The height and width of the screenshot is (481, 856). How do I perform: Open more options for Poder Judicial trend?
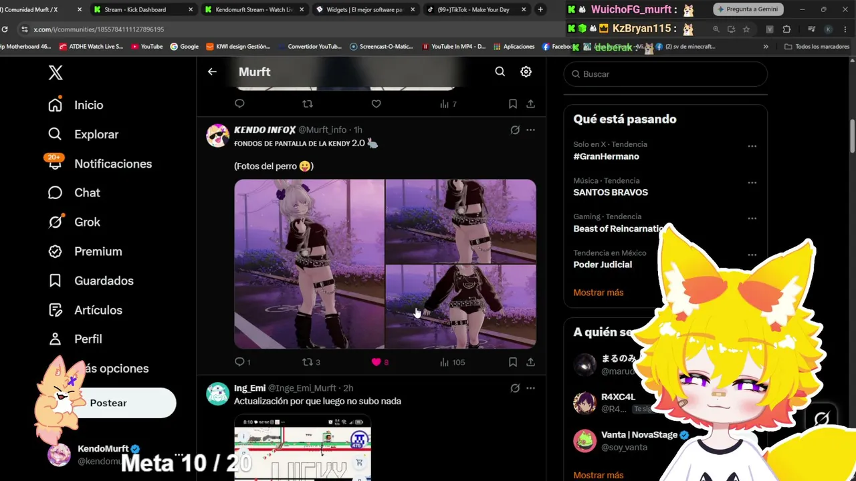752,255
